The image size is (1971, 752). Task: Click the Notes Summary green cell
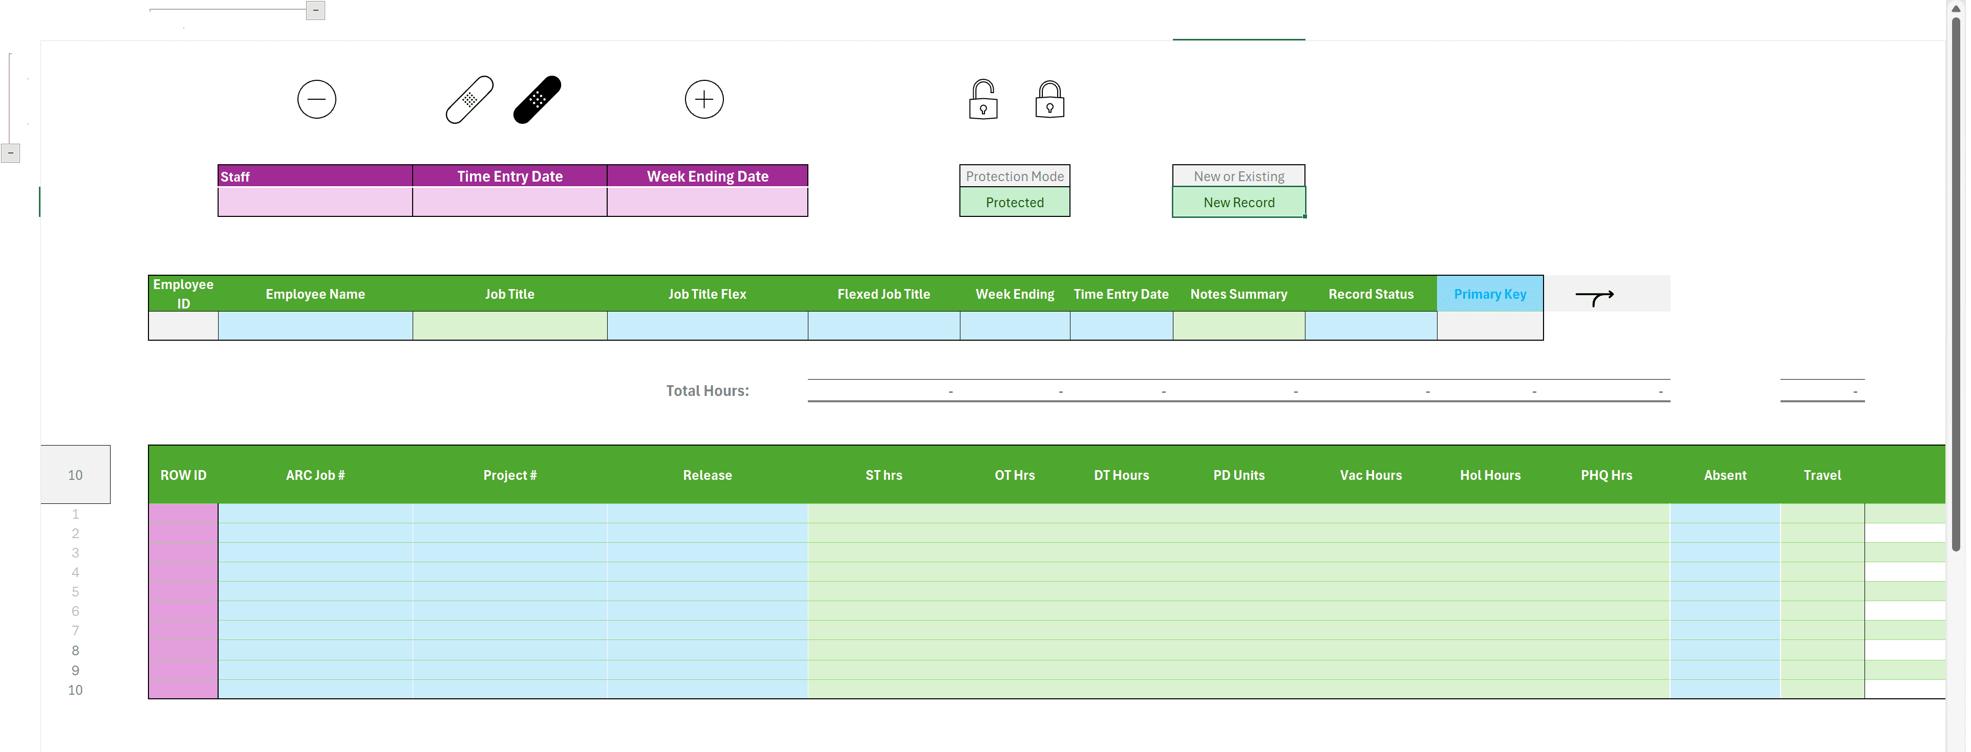click(x=1238, y=325)
